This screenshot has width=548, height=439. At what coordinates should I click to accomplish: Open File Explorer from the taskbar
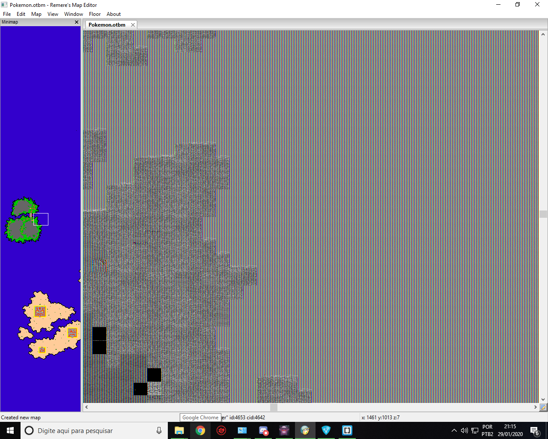[179, 430]
